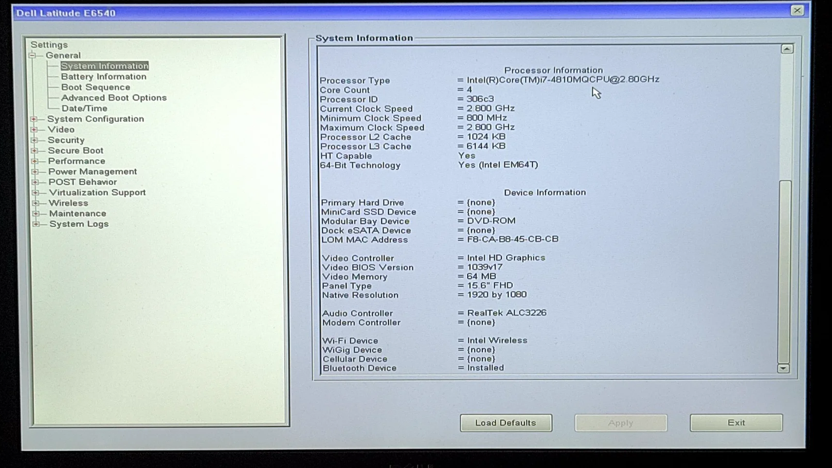Click the scroll down arrow
The height and width of the screenshot is (468, 832).
(x=783, y=368)
